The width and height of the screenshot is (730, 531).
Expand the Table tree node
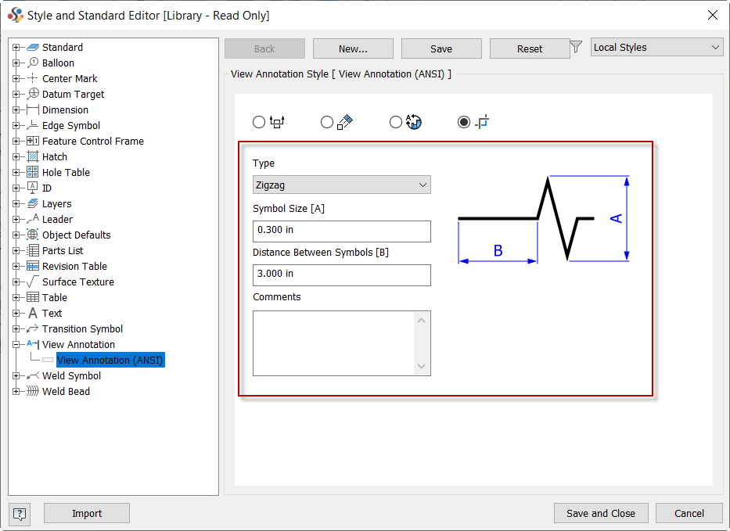[16, 297]
